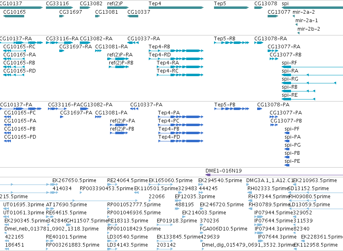
Task: Select the EK267650.5prime EST label
Action: tap(75, 180)
